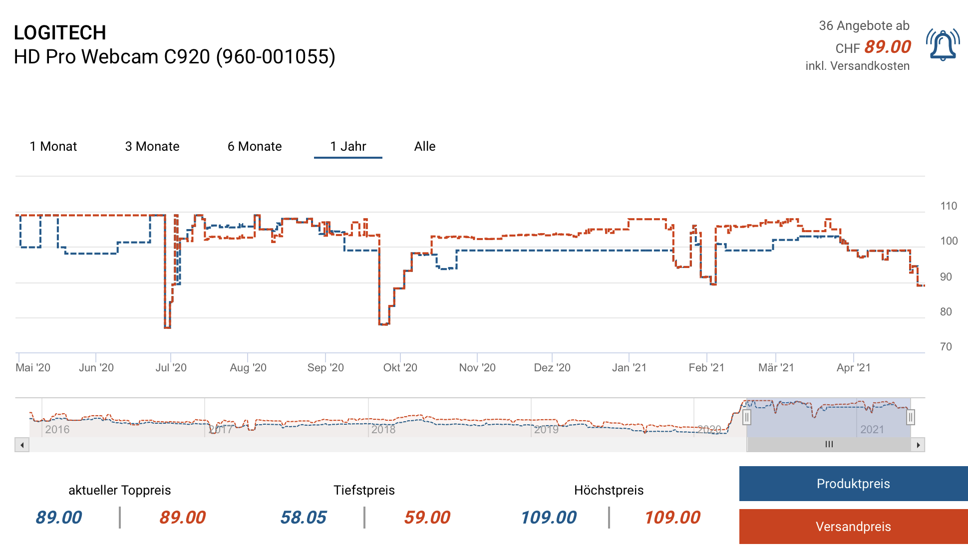Viewport: 968px width, 546px height.
Task: Click the CHF 89.00 offer price
Action: click(887, 47)
